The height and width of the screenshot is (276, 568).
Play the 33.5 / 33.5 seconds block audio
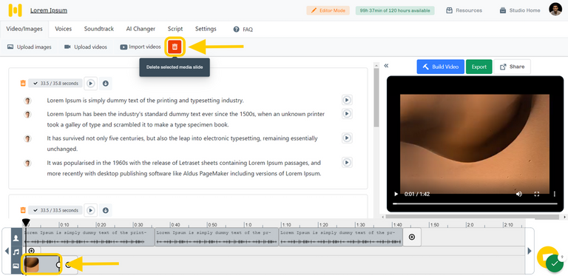91,210
